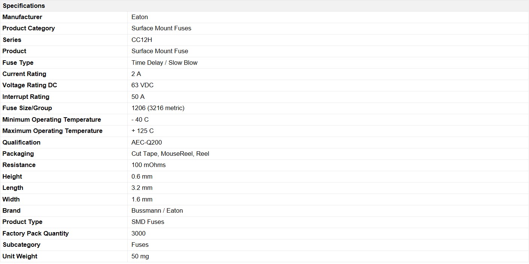This screenshot has height=264, width=529.
Task: Click the - 40 C minimum temperature
Action: point(140,119)
